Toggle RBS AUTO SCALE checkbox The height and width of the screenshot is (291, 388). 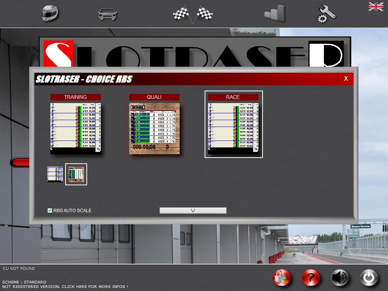tap(50, 210)
